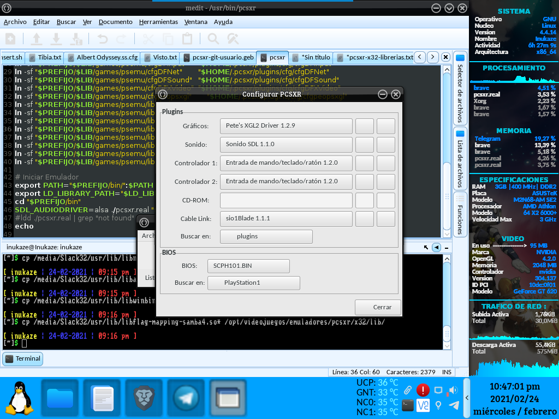Open the BIOS SCPH101.BIN dropdown

[248, 266]
